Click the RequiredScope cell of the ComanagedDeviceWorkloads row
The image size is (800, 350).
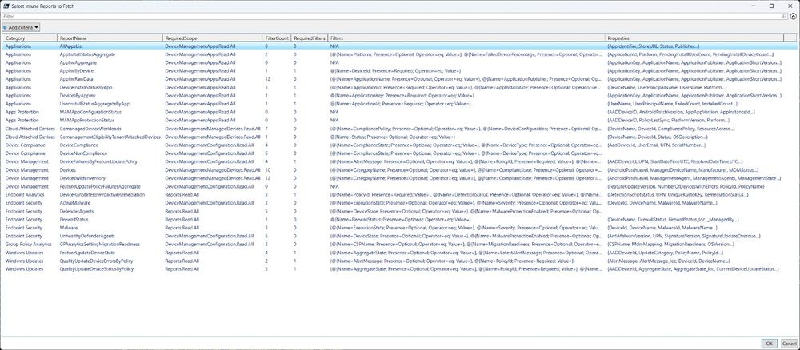[x=212, y=129]
